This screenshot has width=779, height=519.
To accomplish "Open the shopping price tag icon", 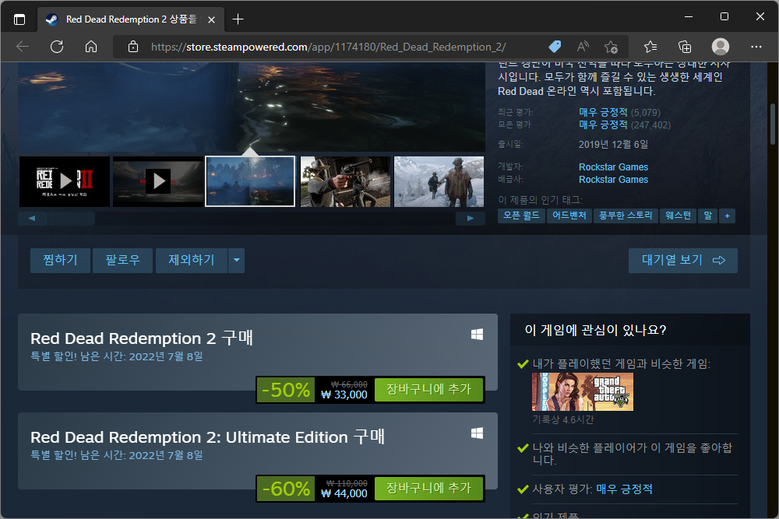I will [555, 47].
